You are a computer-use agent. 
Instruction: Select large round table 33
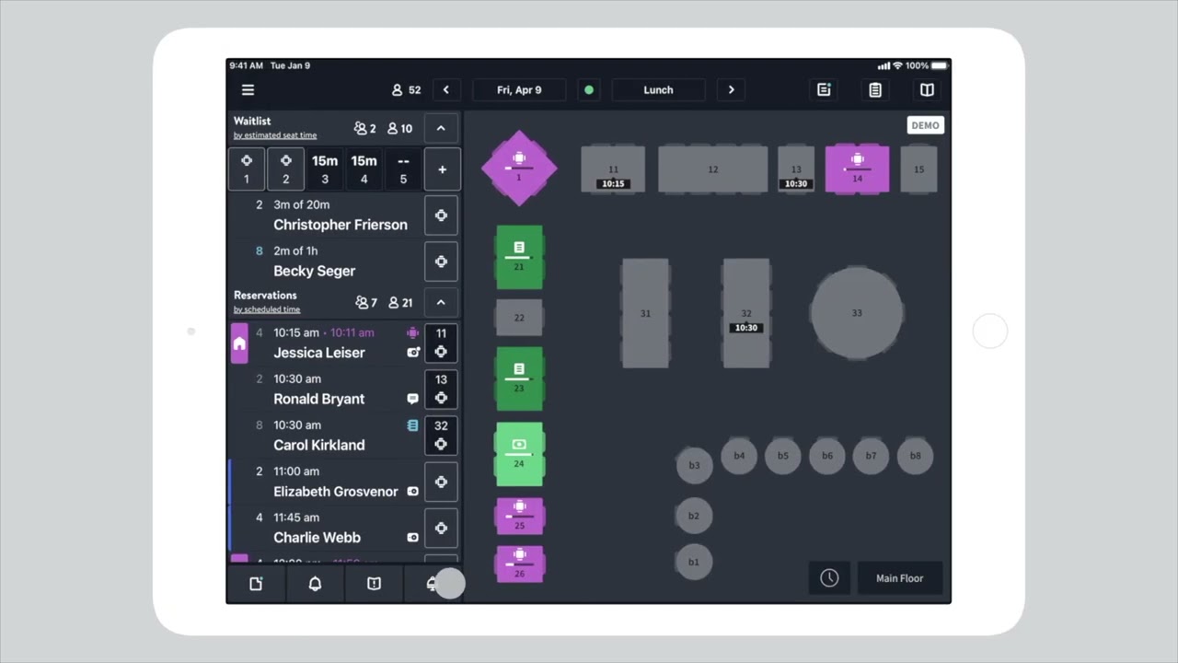[x=857, y=313]
